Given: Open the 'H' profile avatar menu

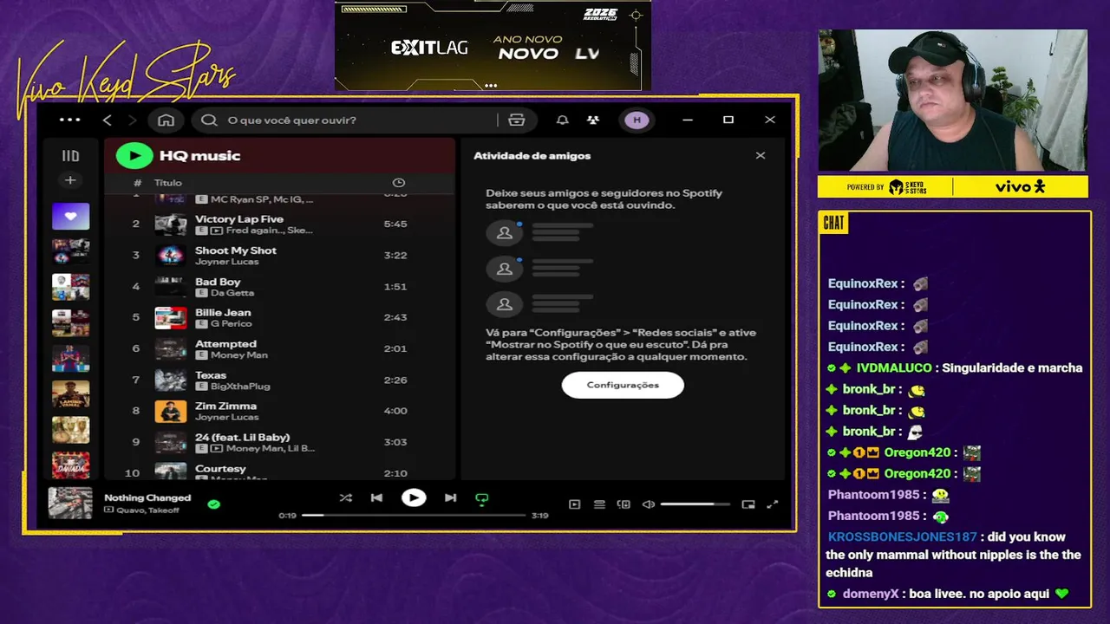Looking at the screenshot, I should pyautogui.click(x=637, y=120).
